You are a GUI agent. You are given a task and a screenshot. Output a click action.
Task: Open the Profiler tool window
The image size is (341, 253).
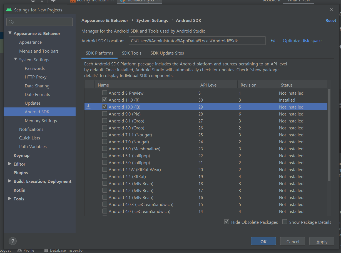27,250
